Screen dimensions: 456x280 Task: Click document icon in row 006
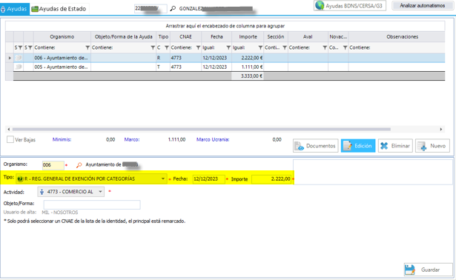tap(19, 58)
